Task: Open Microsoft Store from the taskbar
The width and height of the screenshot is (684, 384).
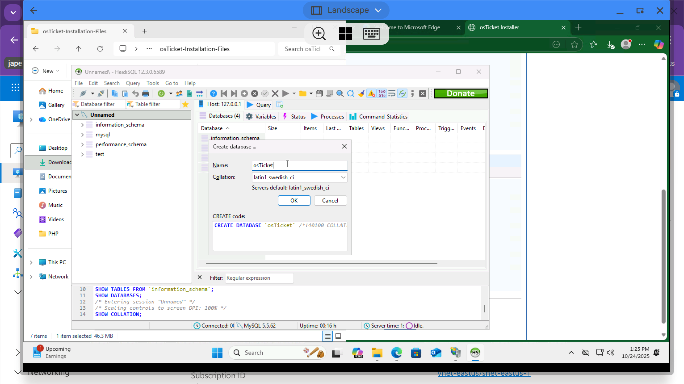Action: [416, 353]
